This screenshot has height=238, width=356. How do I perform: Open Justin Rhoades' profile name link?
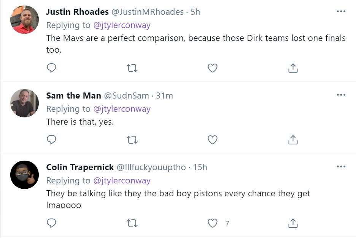coord(76,12)
